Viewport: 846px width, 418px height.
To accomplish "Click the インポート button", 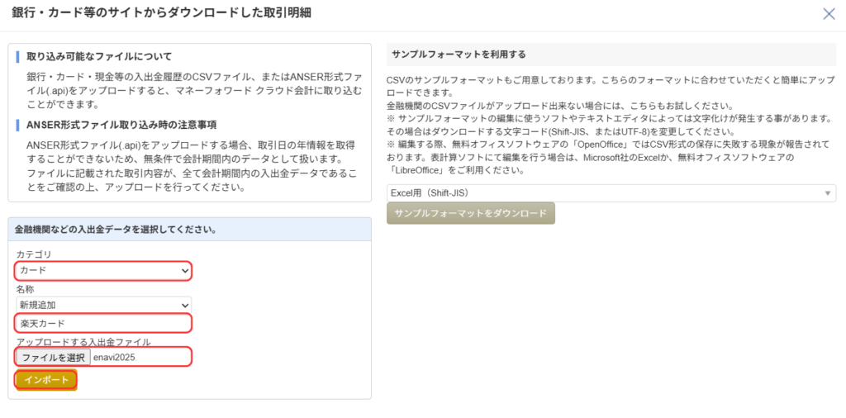I will click(x=46, y=380).
